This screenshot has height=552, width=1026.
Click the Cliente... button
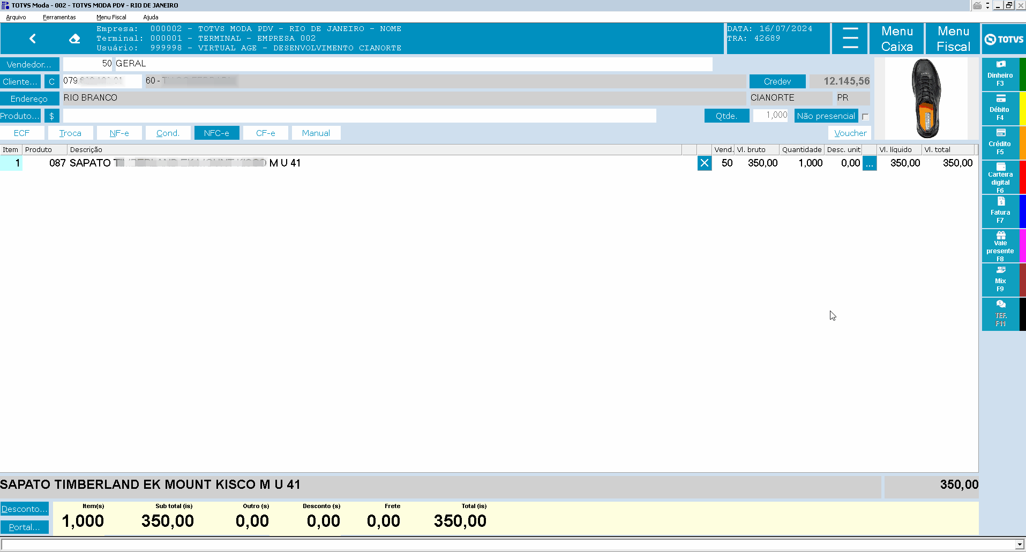pyautogui.click(x=20, y=81)
